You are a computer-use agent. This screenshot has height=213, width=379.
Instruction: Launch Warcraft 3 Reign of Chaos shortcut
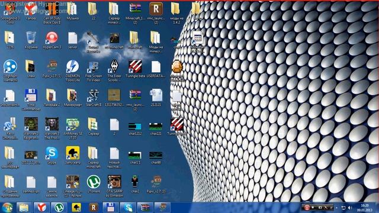31,128
